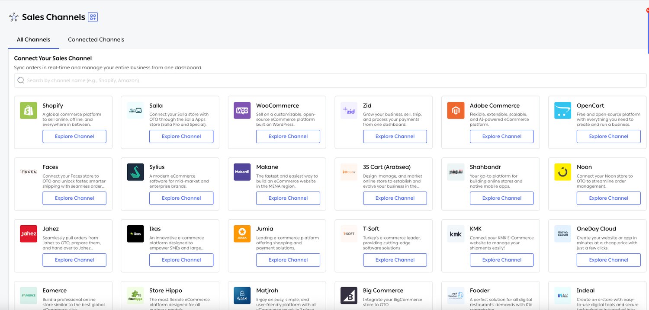The height and width of the screenshot is (310, 649).
Task: Click the Big Commerce logo
Action: [349, 296]
